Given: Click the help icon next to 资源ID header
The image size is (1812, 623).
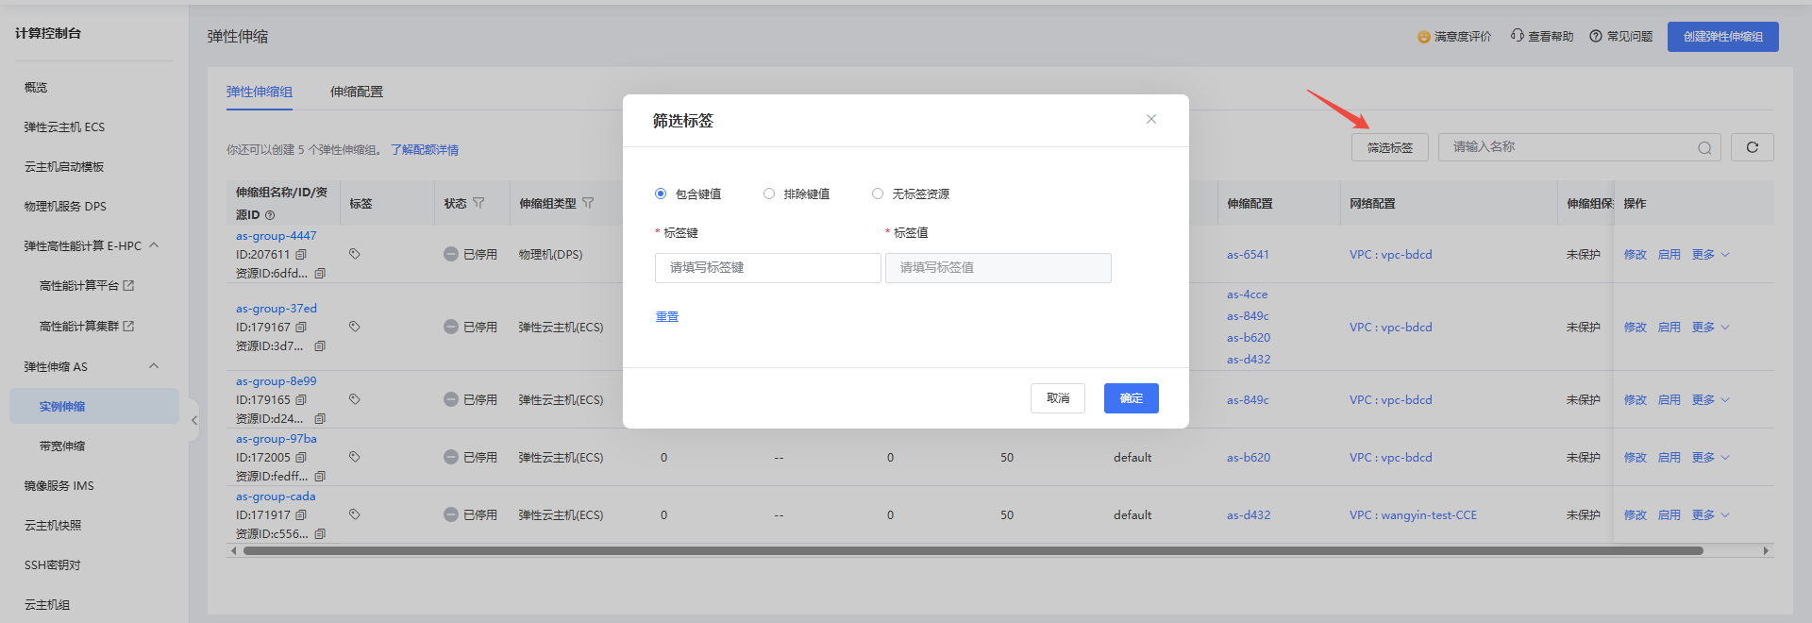Looking at the screenshot, I should pos(270,215).
